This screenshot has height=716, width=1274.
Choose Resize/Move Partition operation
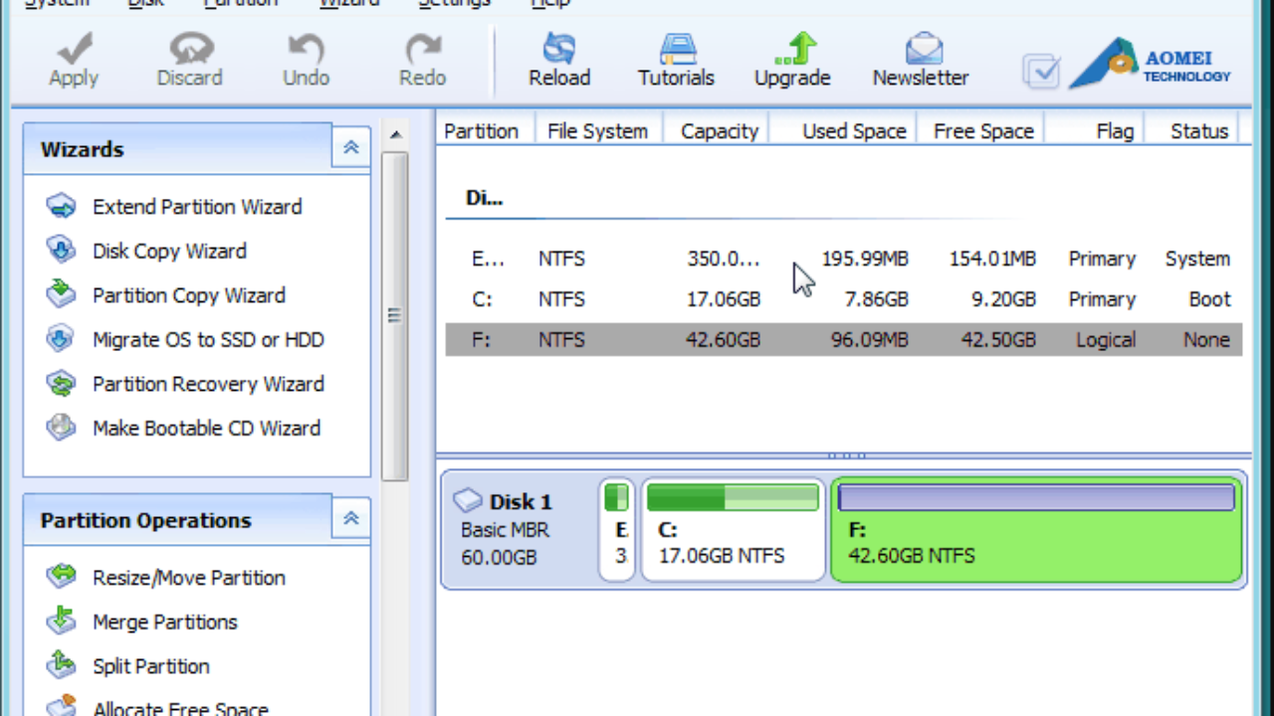[189, 578]
